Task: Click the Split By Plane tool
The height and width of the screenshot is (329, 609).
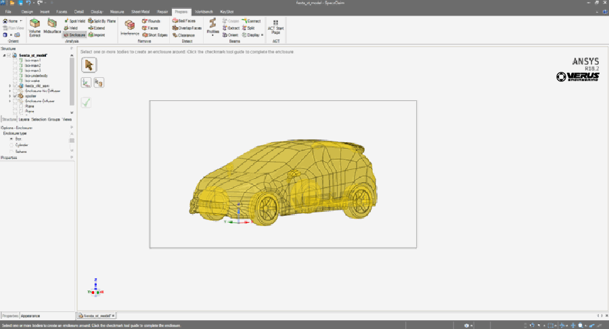Action: click(102, 21)
